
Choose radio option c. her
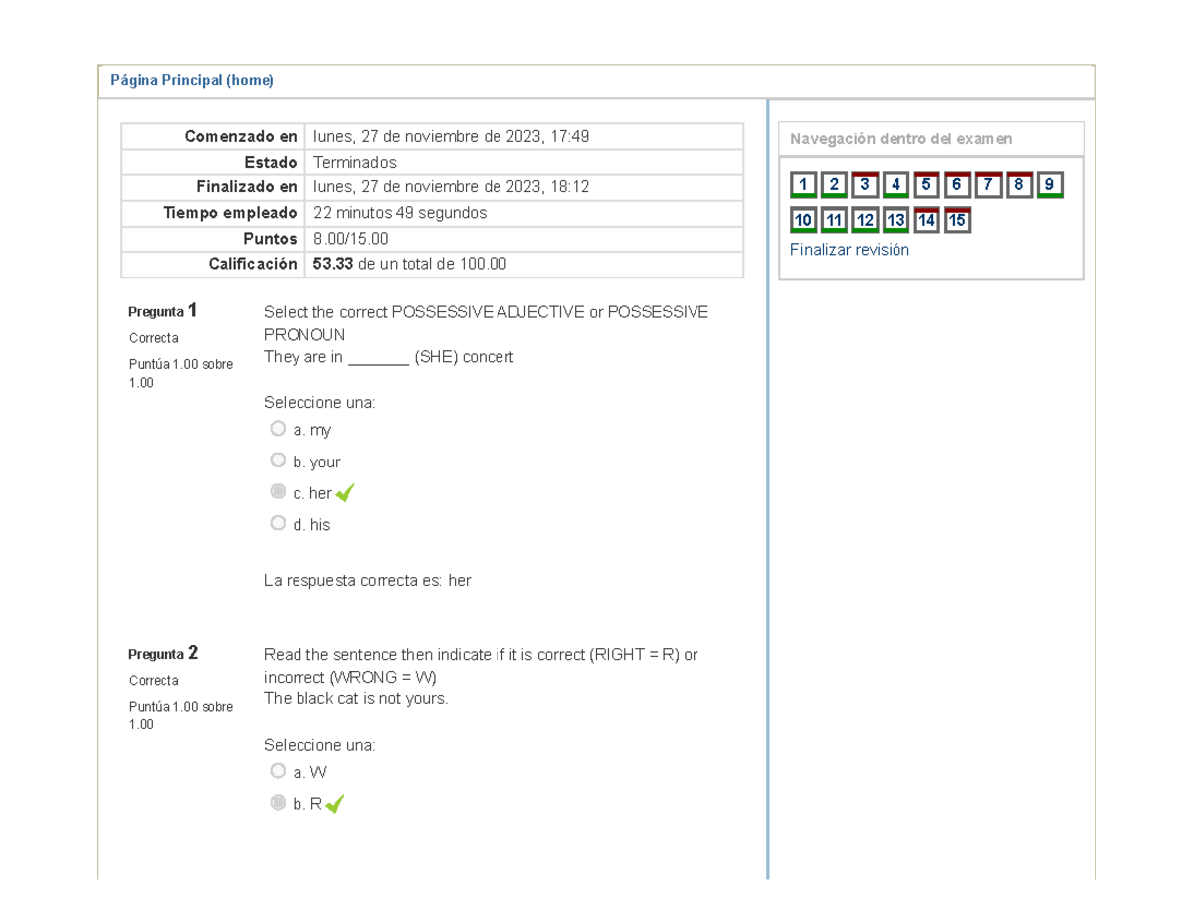coord(278,492)
